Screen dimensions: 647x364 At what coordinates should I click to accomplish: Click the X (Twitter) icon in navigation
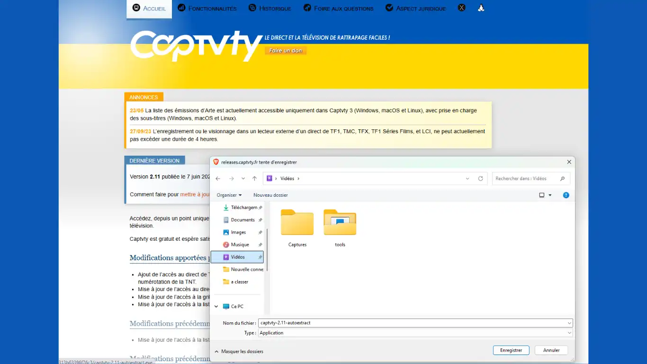click(461, 8)
